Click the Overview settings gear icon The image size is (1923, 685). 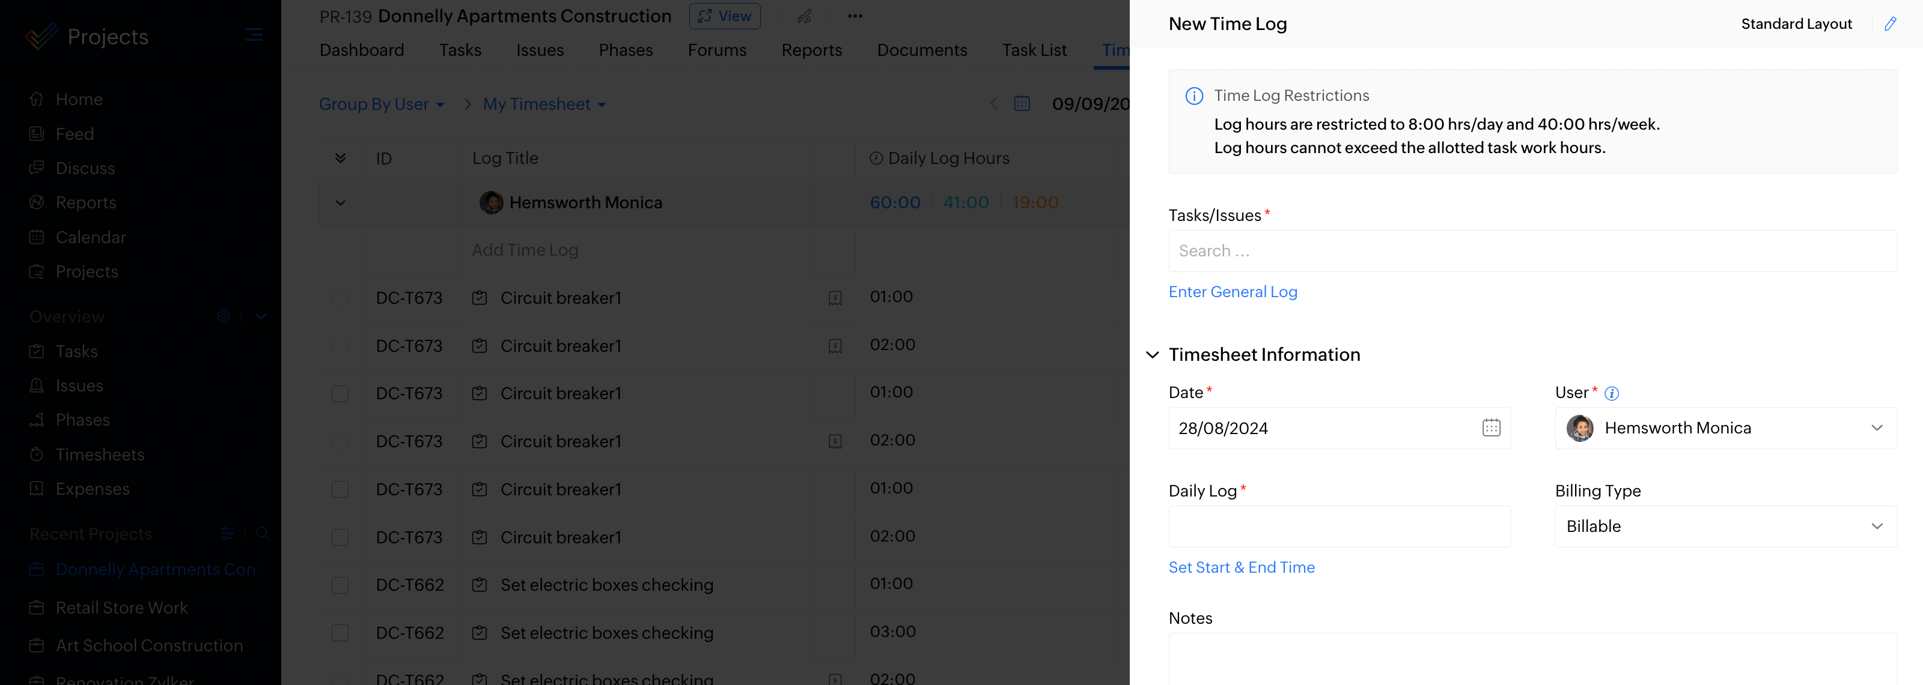point(223,316)
